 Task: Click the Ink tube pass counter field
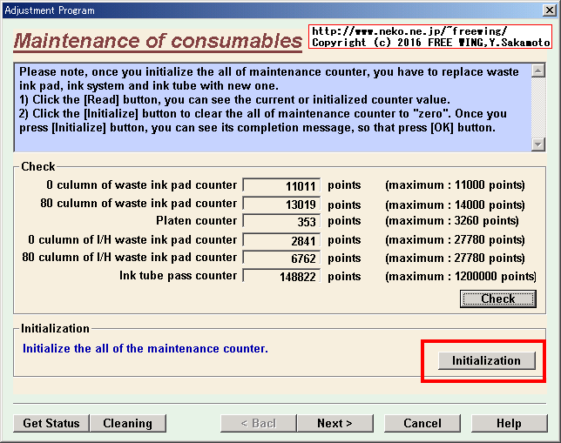(281, 276)
